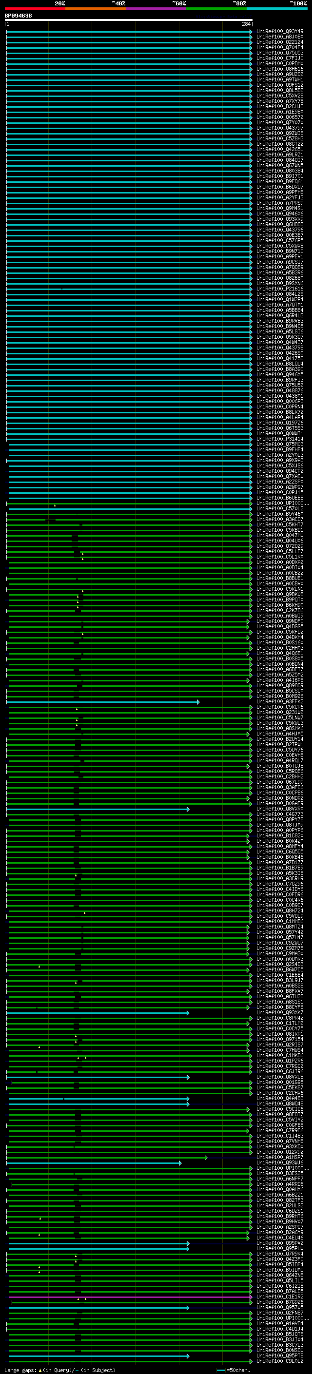Select UniRef100_A1E9B0 entry

coord(280,112)
